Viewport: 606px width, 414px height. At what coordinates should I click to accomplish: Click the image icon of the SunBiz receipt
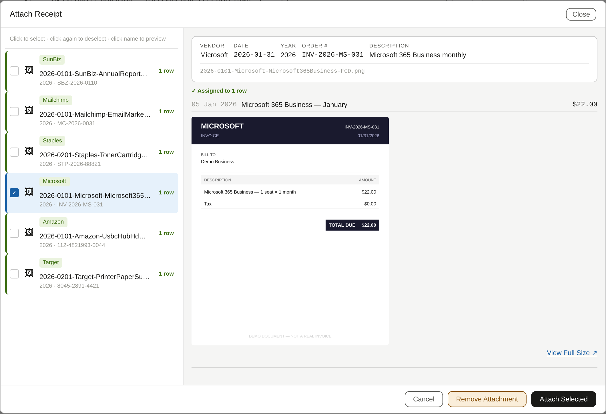(29, 70)
